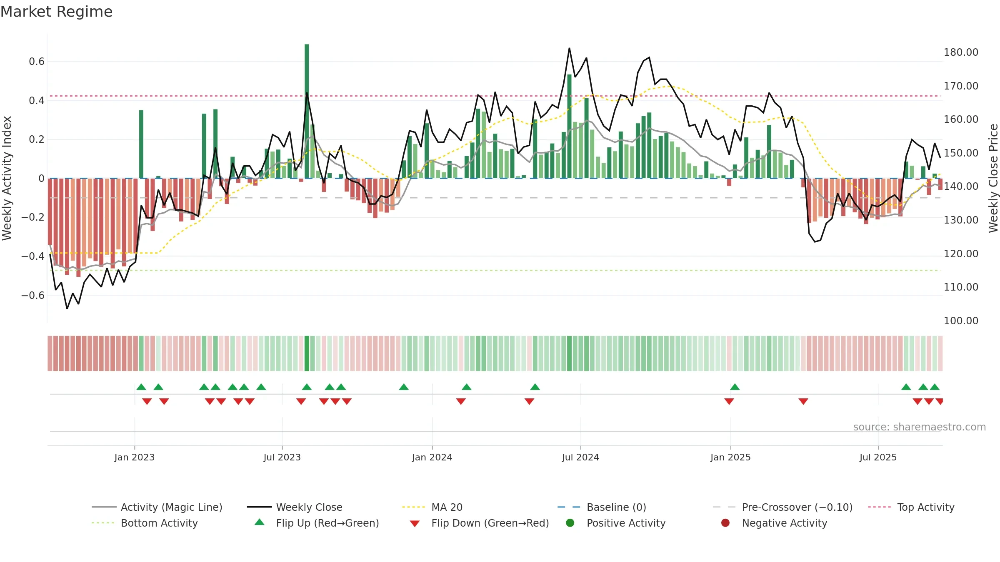Click the Negative Activity red circle legend icon
Screen dimensions: 1000x562
[x=725, y=522]
